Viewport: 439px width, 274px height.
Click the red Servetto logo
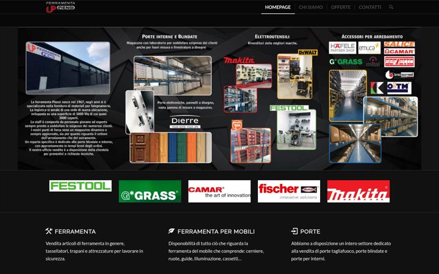(399, 61)
